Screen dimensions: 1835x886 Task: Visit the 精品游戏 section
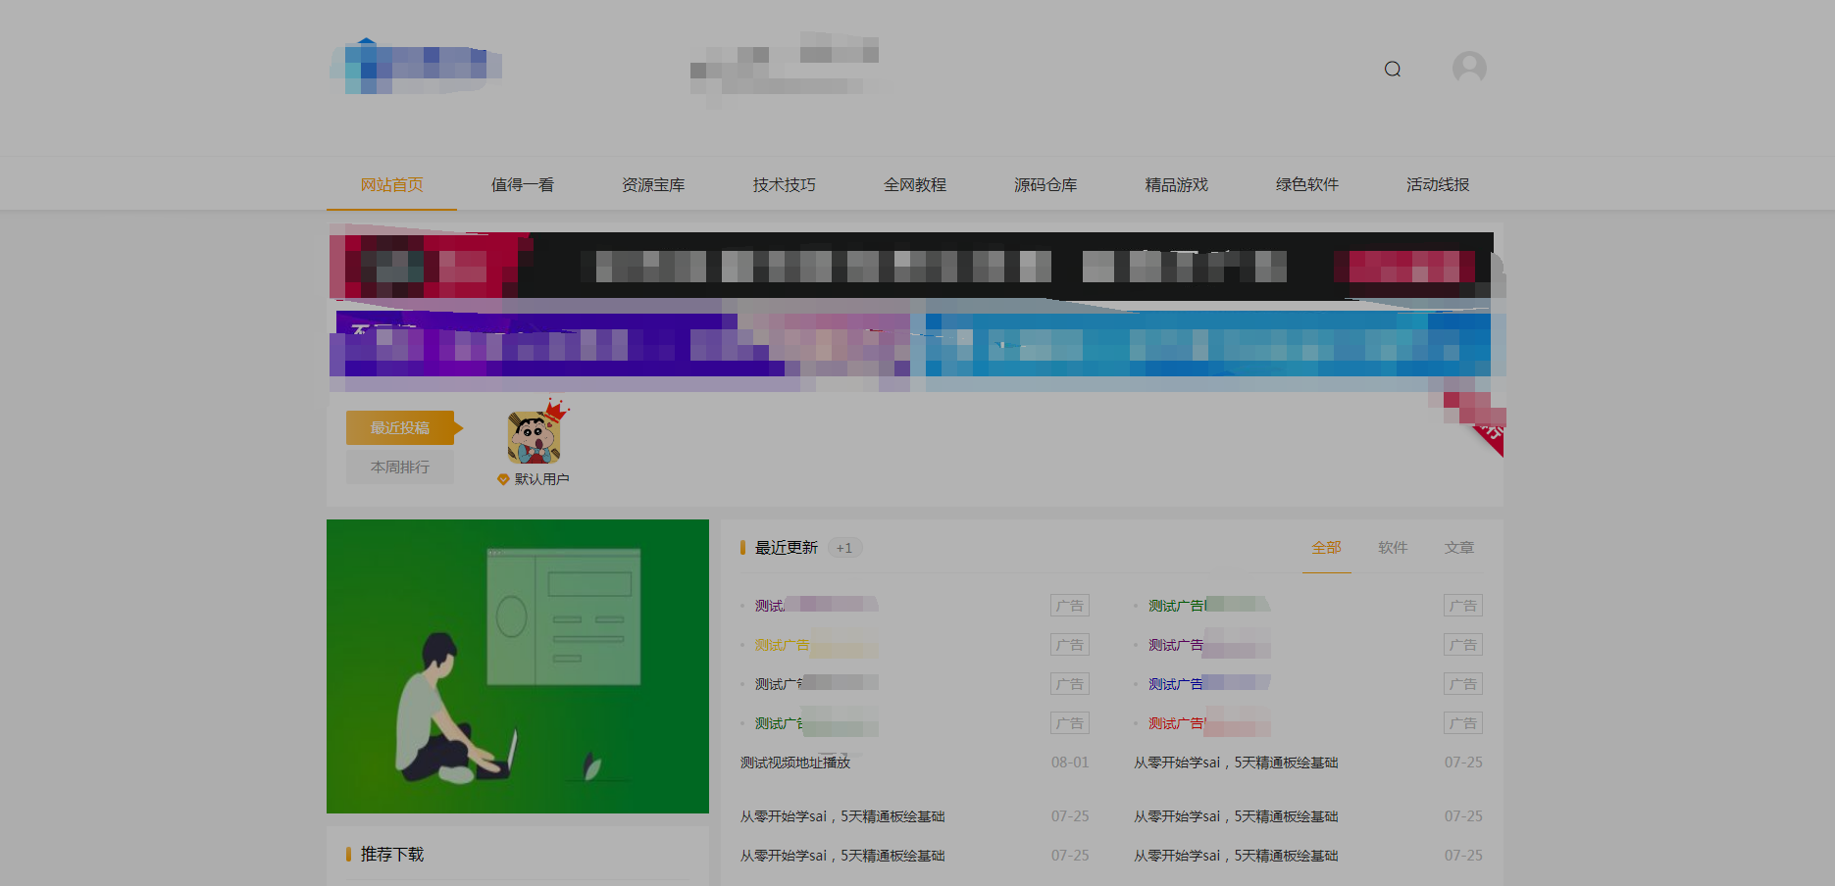pos(1176,184)
